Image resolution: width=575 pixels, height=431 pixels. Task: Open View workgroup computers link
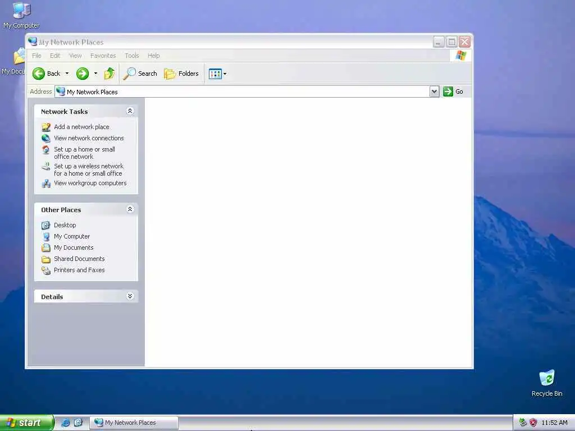click(90, 184)
